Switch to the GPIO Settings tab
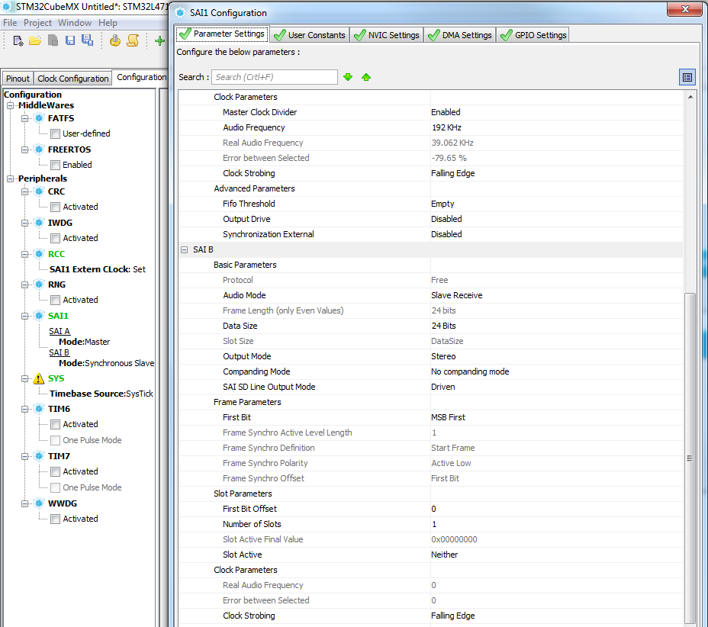 (533, 35)
